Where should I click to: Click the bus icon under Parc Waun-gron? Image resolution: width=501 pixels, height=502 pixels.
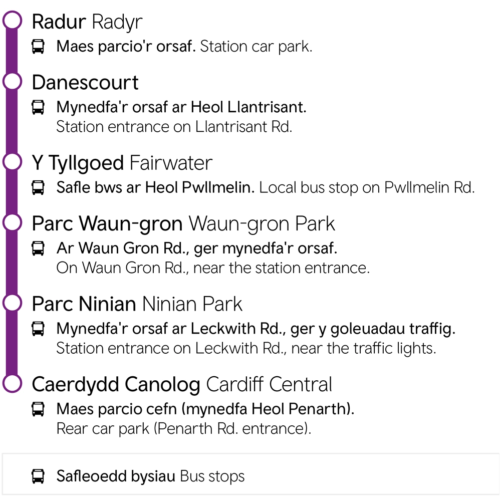point(38,248)
